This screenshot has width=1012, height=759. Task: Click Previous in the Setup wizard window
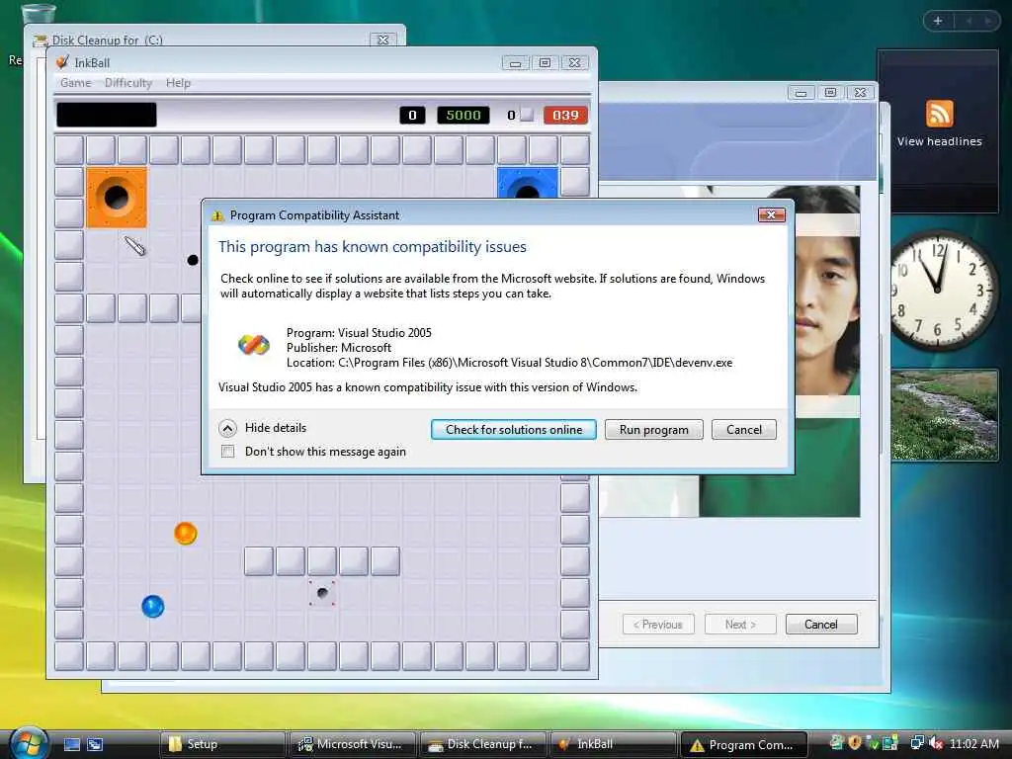658,625
